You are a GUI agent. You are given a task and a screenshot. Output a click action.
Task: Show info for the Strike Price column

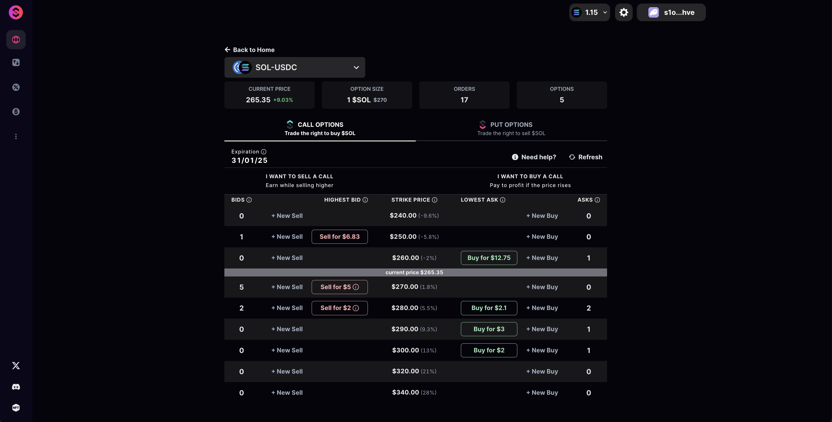click(x=435, y=200)
